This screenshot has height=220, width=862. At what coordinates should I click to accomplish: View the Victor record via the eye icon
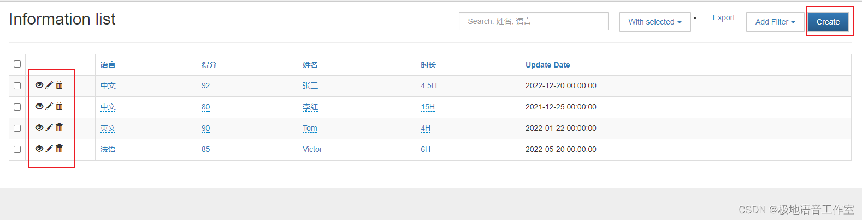pyautogui.click(x=39, y=149)
